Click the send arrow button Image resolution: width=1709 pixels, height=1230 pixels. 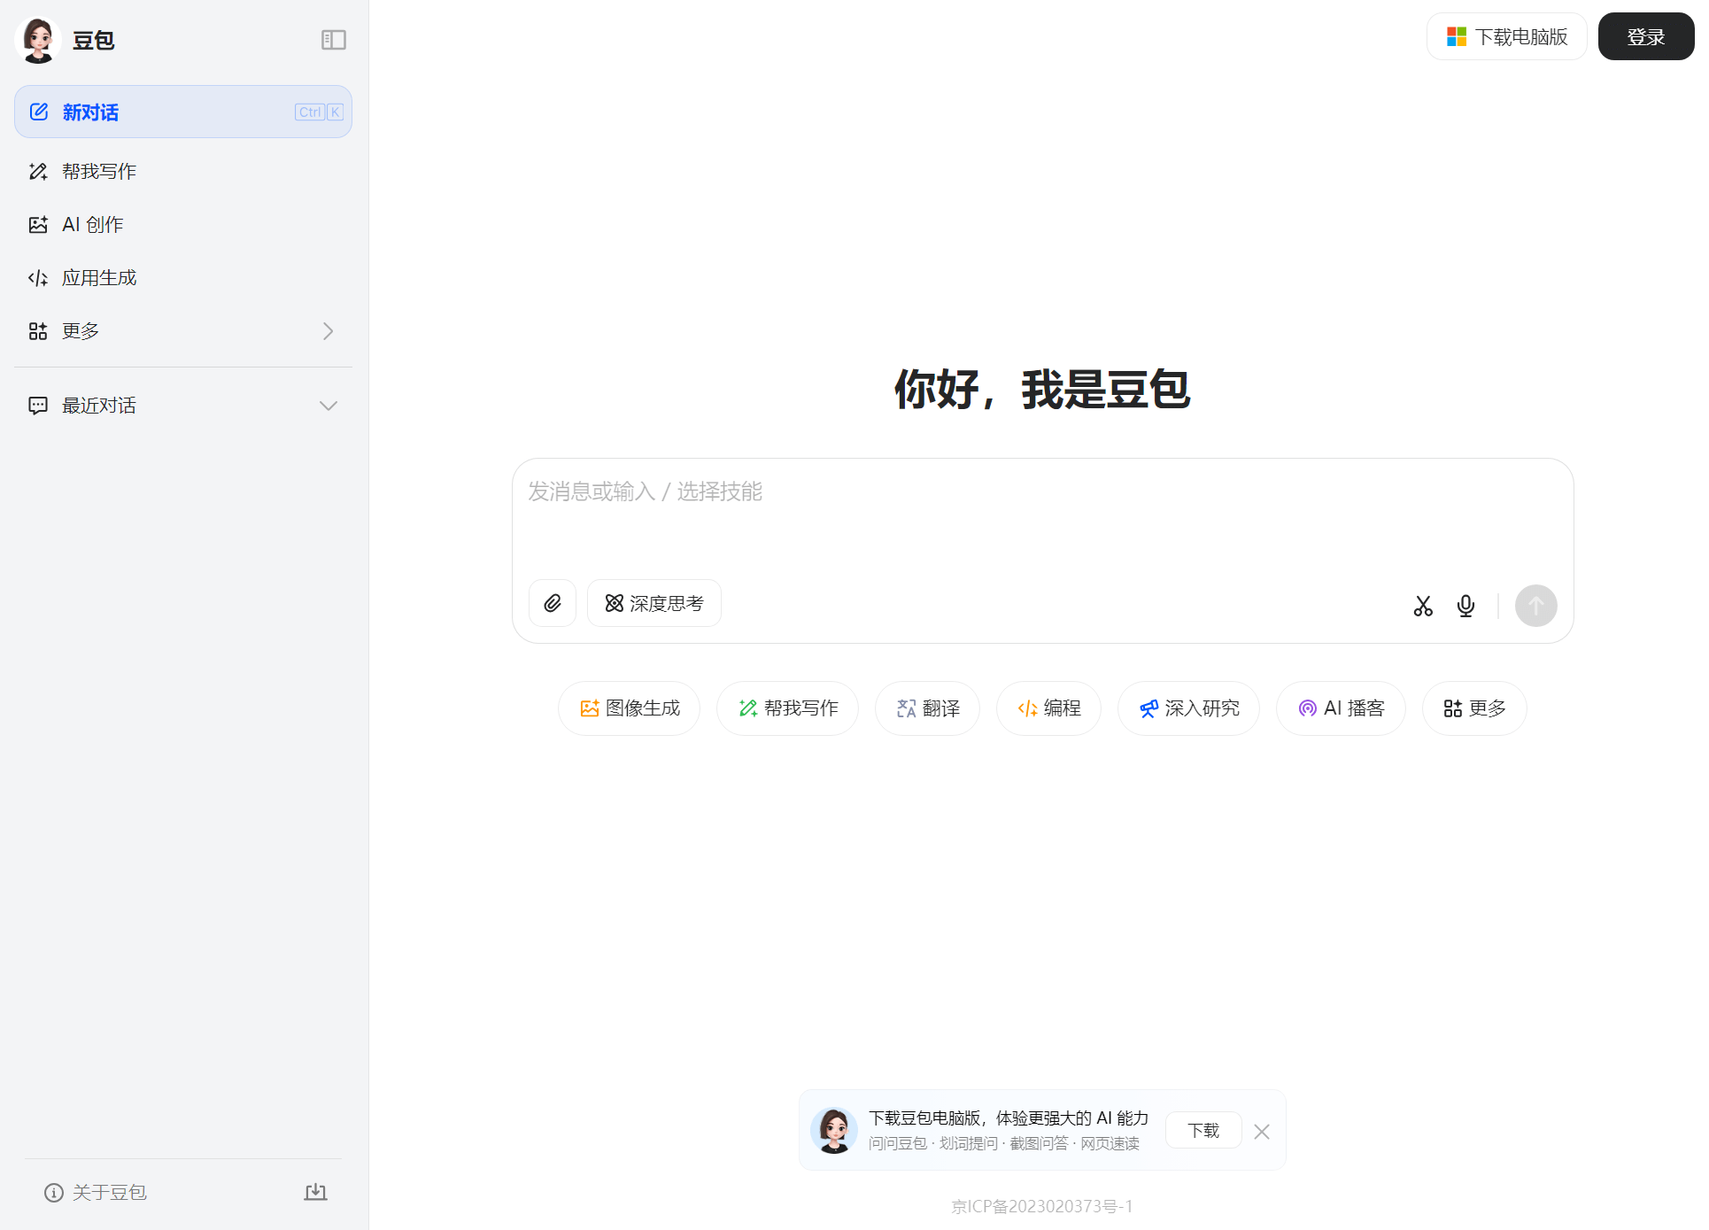pos(1536,606)
